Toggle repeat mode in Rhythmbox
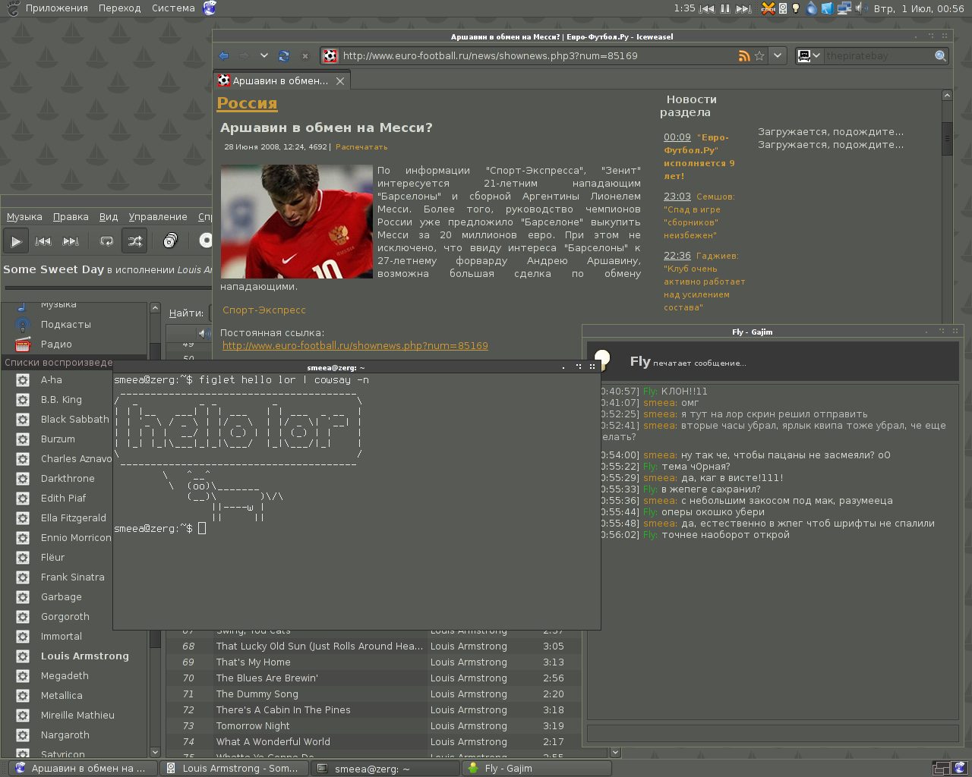The image size is (972, 777). click(x=106, y=241)
